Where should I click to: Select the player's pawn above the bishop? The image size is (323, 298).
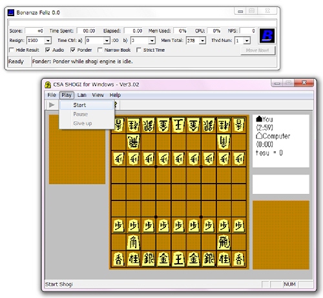pyautogui.click(x=133, y=226)
